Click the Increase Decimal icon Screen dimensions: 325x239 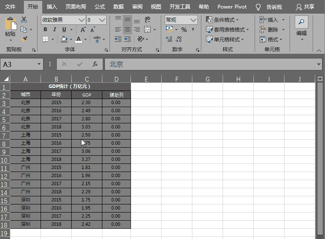[x=169, y=39]
